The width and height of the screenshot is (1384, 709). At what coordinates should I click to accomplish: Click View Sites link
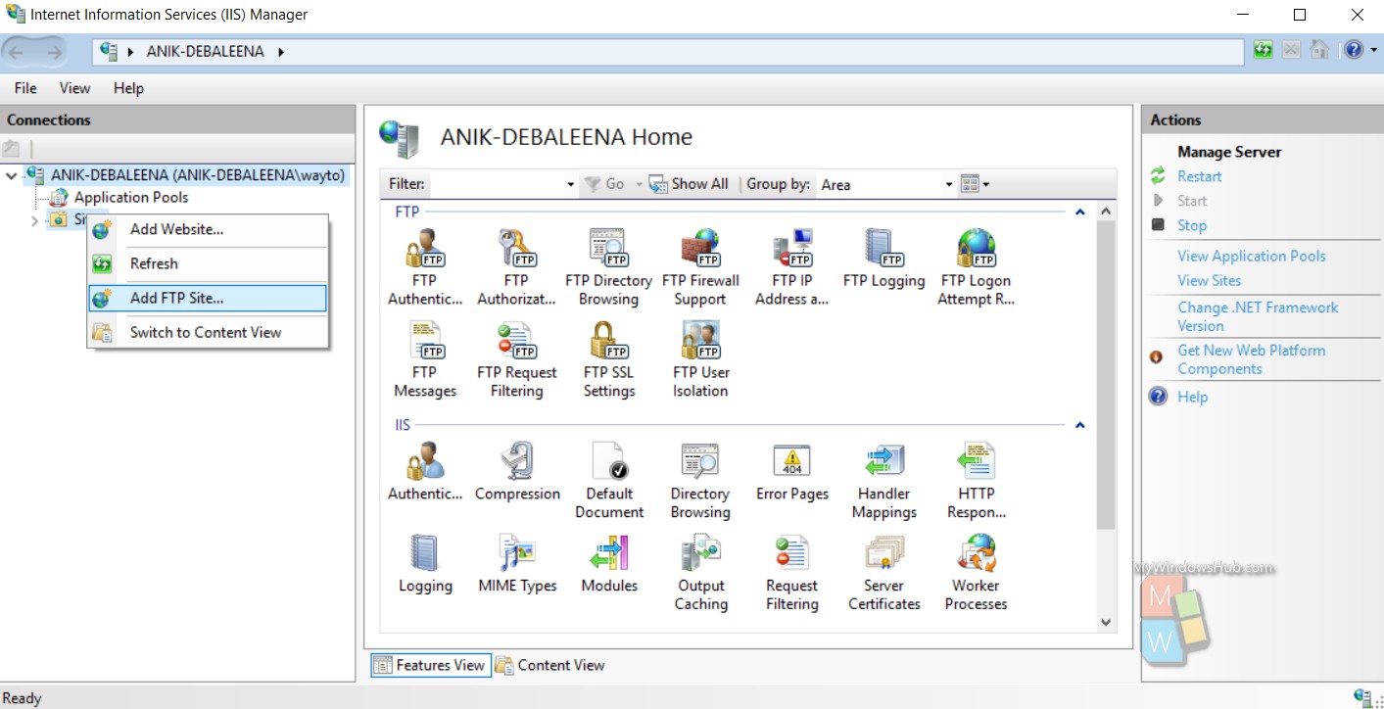tap(1209, 280)
